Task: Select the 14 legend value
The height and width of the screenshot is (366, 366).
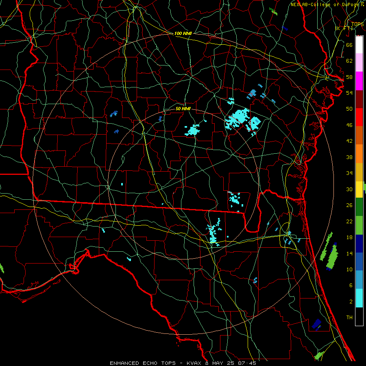Action: 349,253
